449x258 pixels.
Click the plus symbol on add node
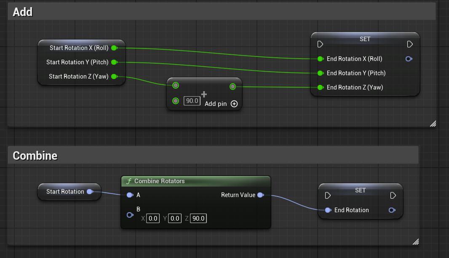point(204,94)
